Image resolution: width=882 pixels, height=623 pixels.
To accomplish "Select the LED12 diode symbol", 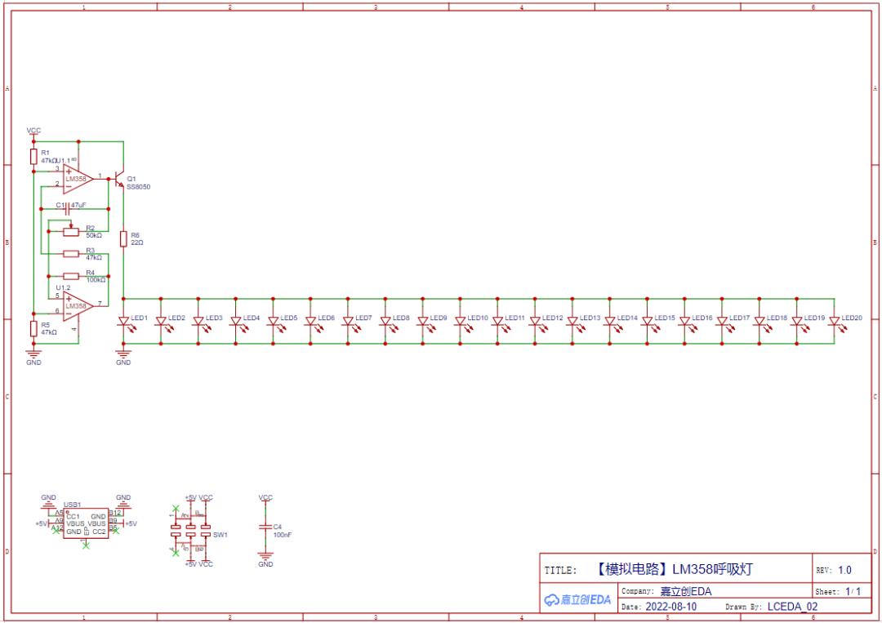I will click(536, 323).
